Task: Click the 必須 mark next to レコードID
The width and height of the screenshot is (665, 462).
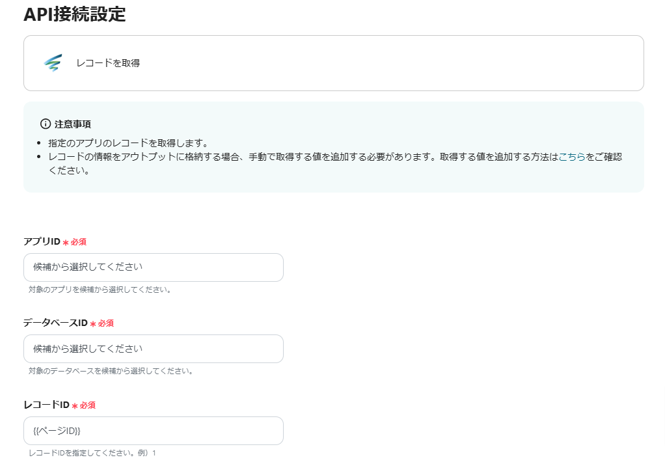Action: pyautogui.click(x=83, y=405)
